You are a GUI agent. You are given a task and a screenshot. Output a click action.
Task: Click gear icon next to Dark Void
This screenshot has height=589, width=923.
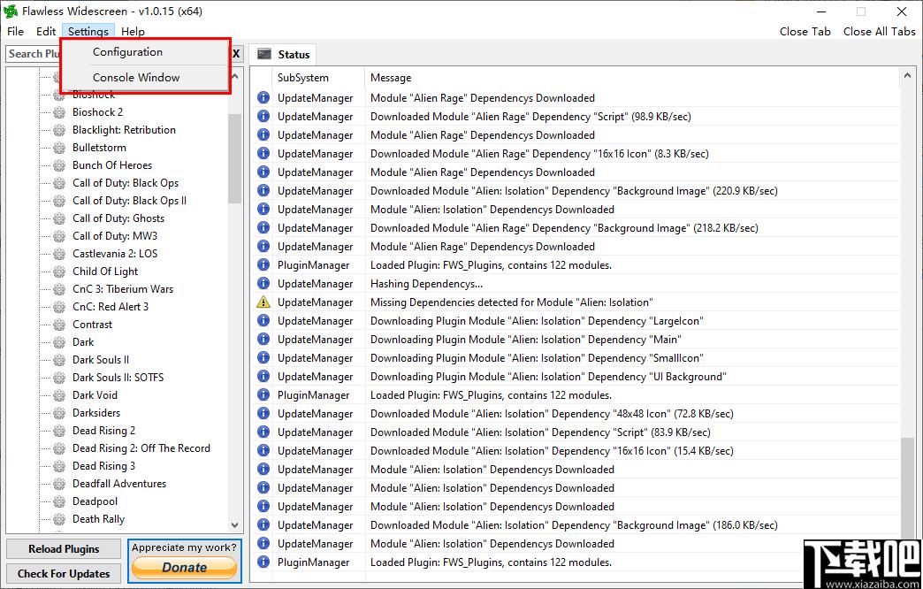point(59,395)
